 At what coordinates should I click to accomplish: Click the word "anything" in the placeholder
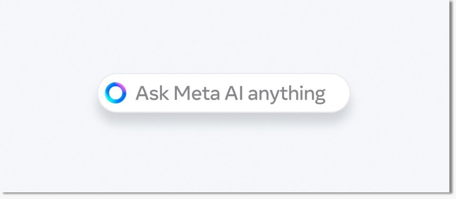pos(287,95)
